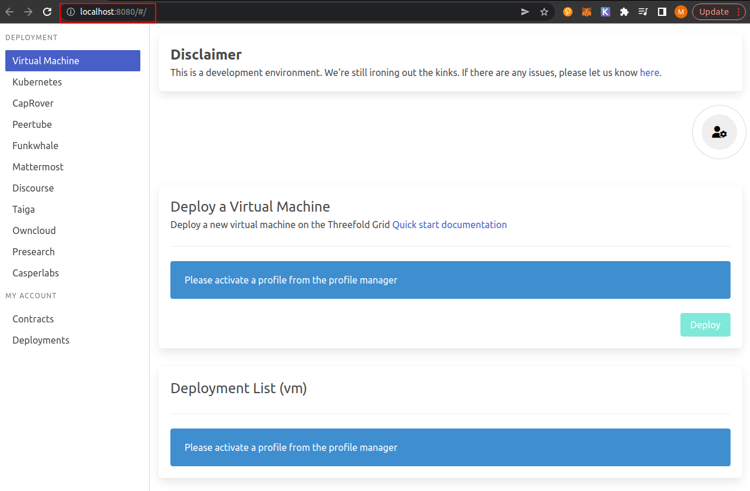Viewport: 750px width, 491px height.
Task: Click the 'here' link in the disclaimer
Action: tap(649, 73)
